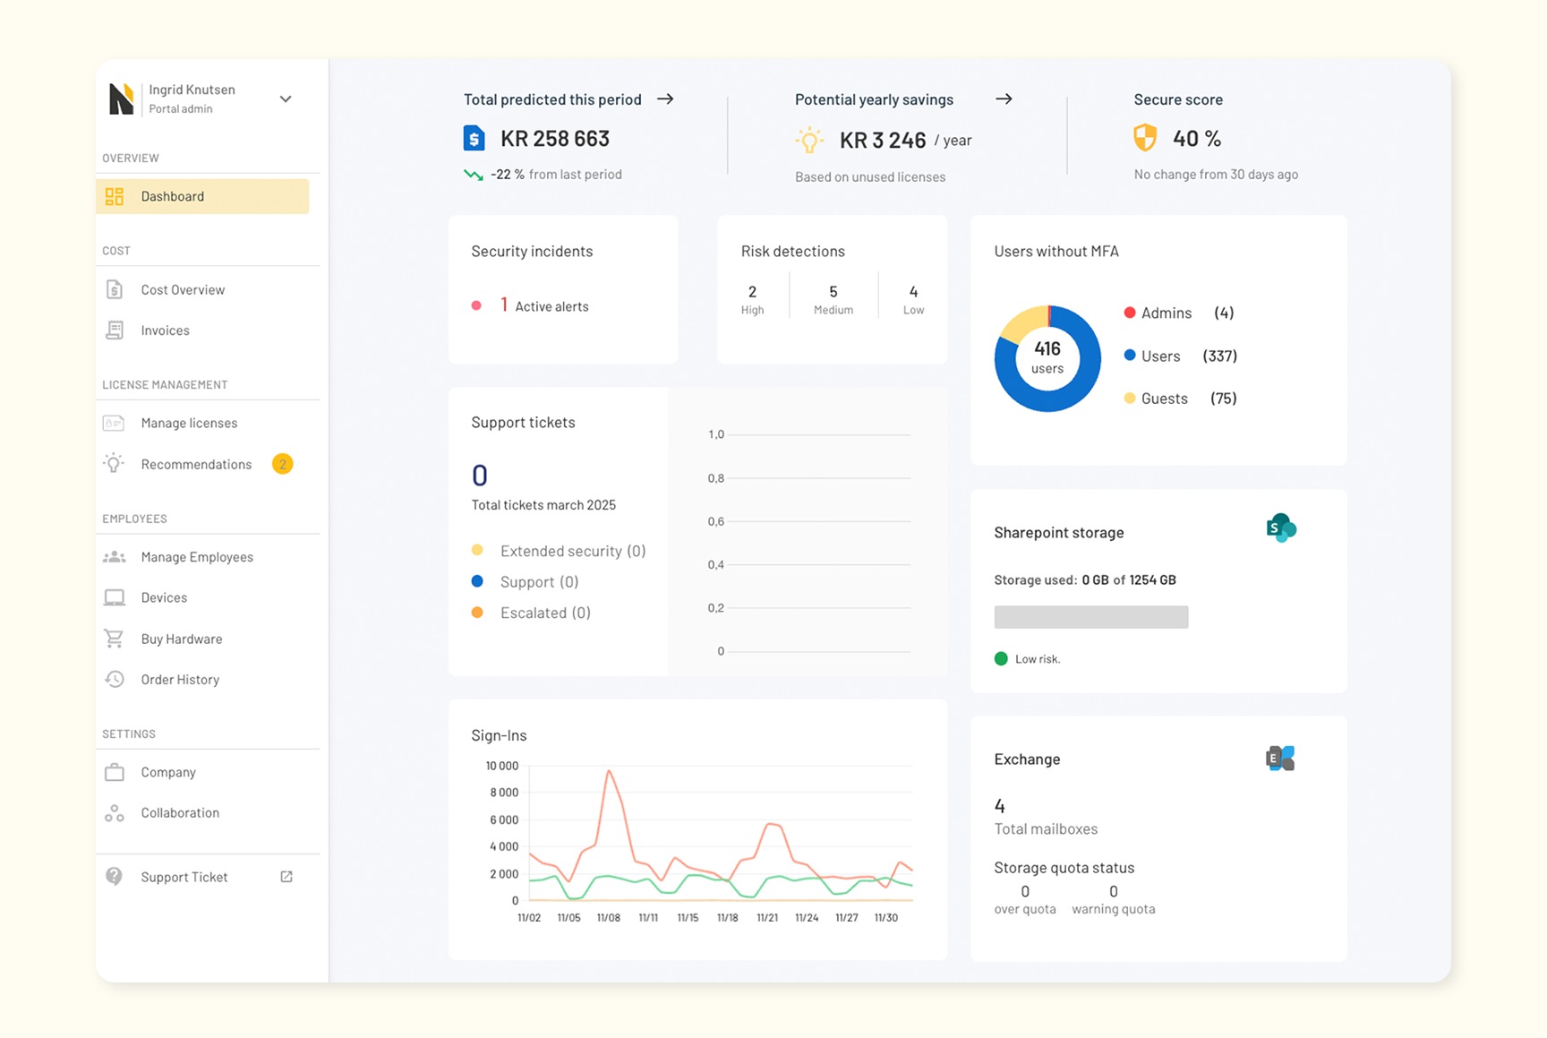Click the Buy Hardware cart icon
The image size is (1547, 1038).
click(x=115, y=639)
